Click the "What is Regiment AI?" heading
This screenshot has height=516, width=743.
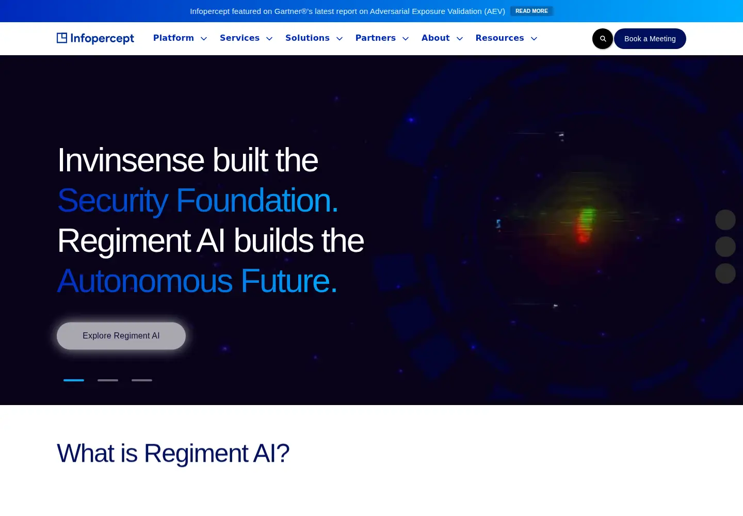[x=173, y=454]
